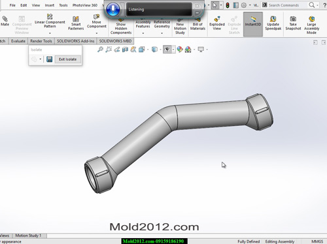Switch to Evaluate tab

[18, 41]
